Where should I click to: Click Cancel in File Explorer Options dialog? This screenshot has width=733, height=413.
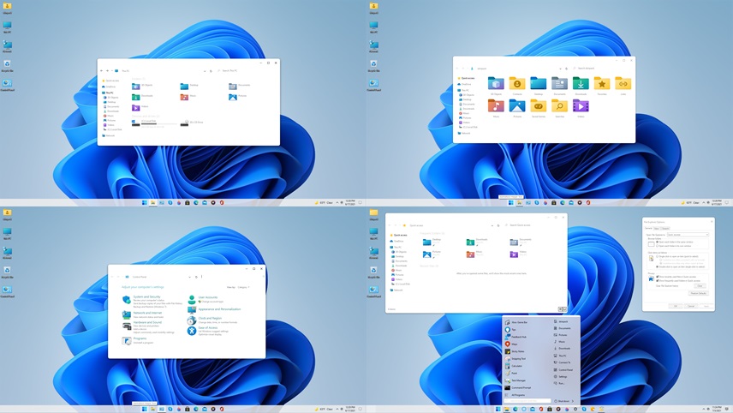coord(691,306)
